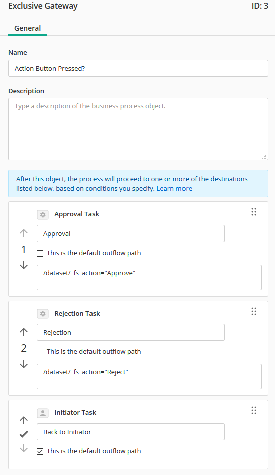Grab the drag handle on Approval Task card
This screenshot has height=475, width=275.
click(254, 212)
